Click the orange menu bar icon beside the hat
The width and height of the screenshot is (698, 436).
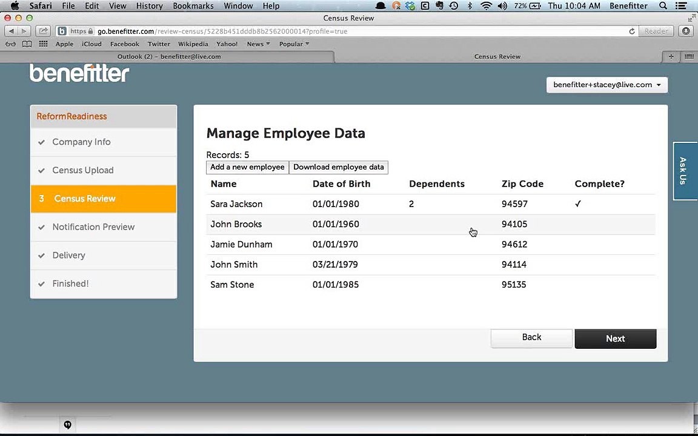click(x=396, y=6)
